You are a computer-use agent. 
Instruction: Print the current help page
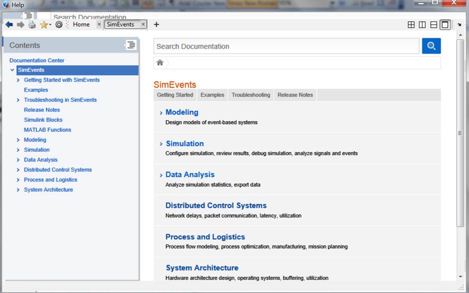[x=32, y=24]
